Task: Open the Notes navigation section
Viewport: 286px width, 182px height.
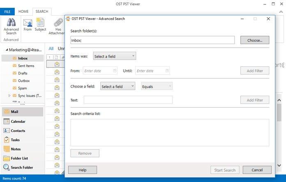Action: tap(23, 149)
